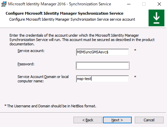The image size is (167, 127).
Task: Click the green download arrow banner icon
Action: 156,18
